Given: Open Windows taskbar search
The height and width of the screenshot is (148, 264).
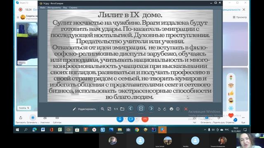Looking at the screenshot, I should click(x=26, y=130).
